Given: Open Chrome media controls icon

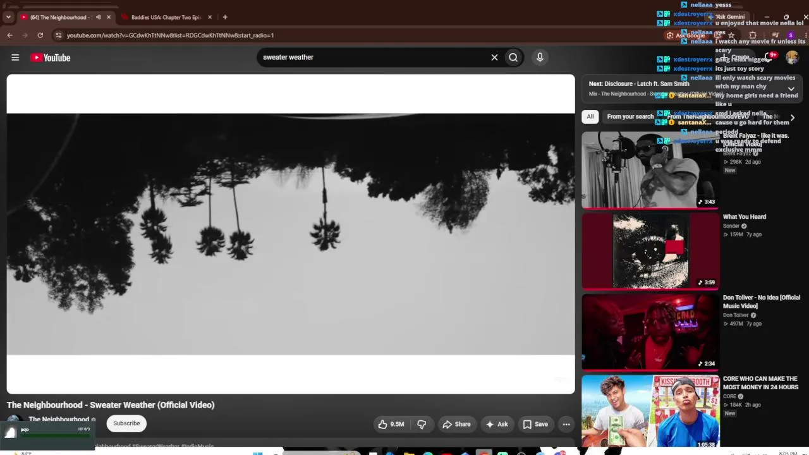Looking at the screenshot, I should click(x=776, y=35).
